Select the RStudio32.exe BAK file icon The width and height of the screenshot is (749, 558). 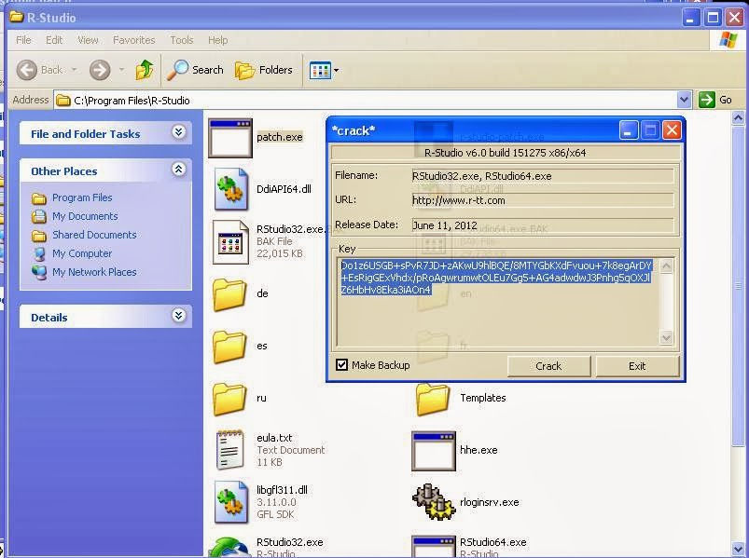(230, 242)
